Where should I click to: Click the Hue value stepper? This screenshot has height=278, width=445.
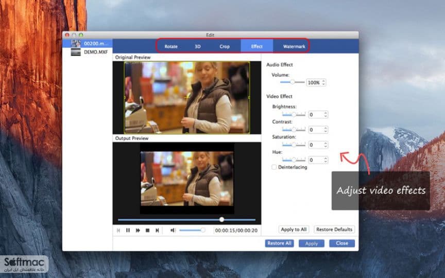(326, 160)
